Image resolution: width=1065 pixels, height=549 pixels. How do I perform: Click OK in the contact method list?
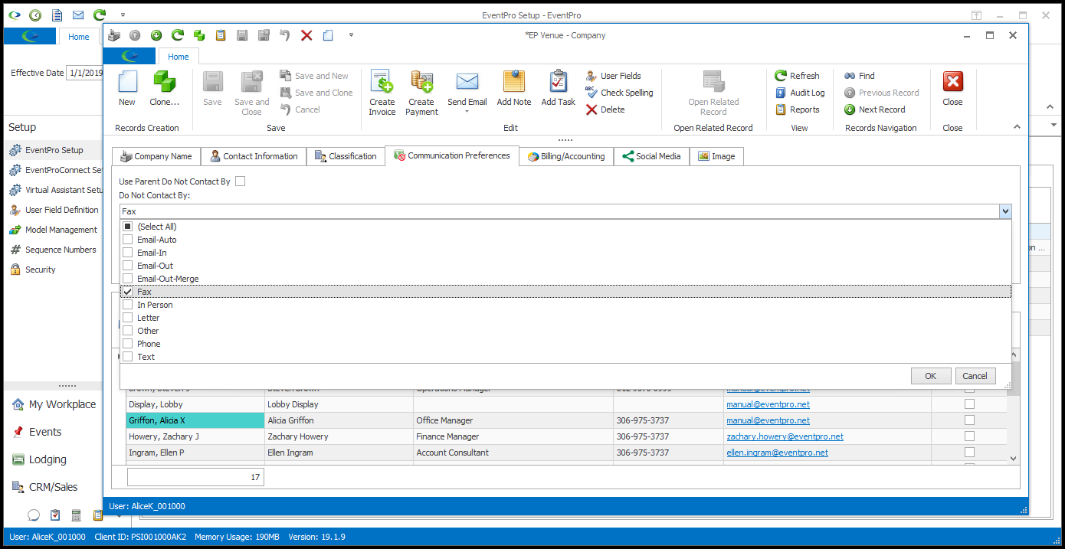pos(930,376)
